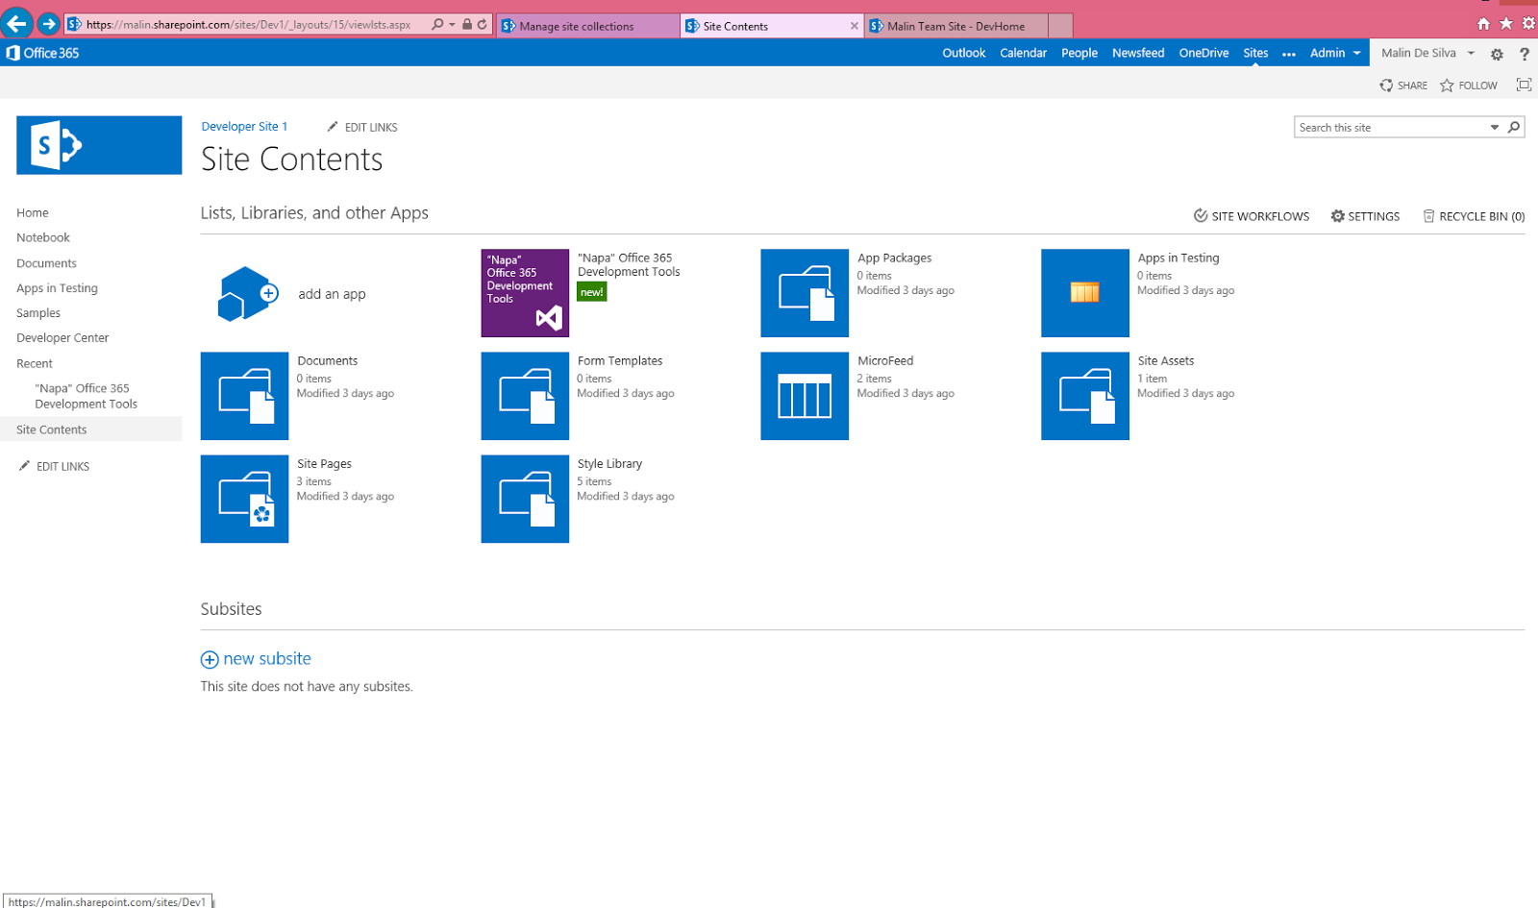Viewport: 1538px width, 908px height.
Task: Click the add an app icon
Action: point(247,293)
